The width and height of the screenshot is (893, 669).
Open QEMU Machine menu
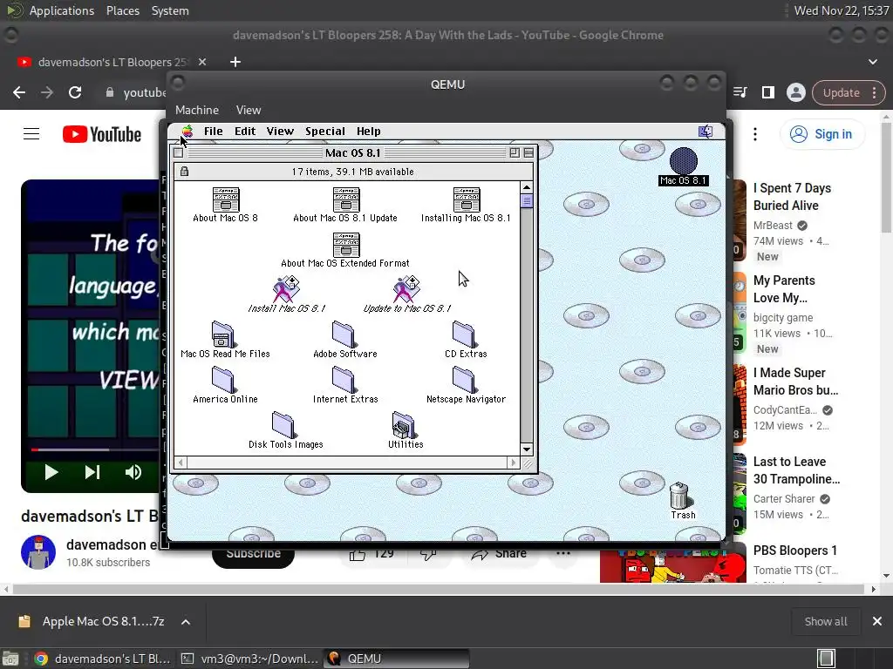coord(197,110)
